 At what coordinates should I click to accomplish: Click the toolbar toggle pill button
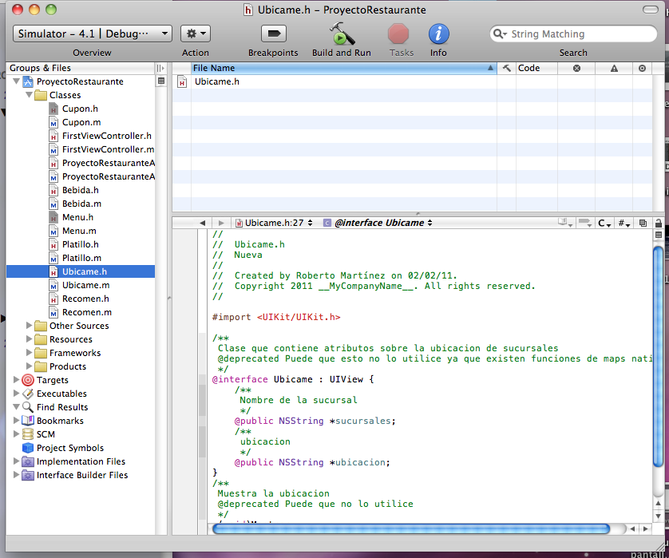[x=650, y=10]
